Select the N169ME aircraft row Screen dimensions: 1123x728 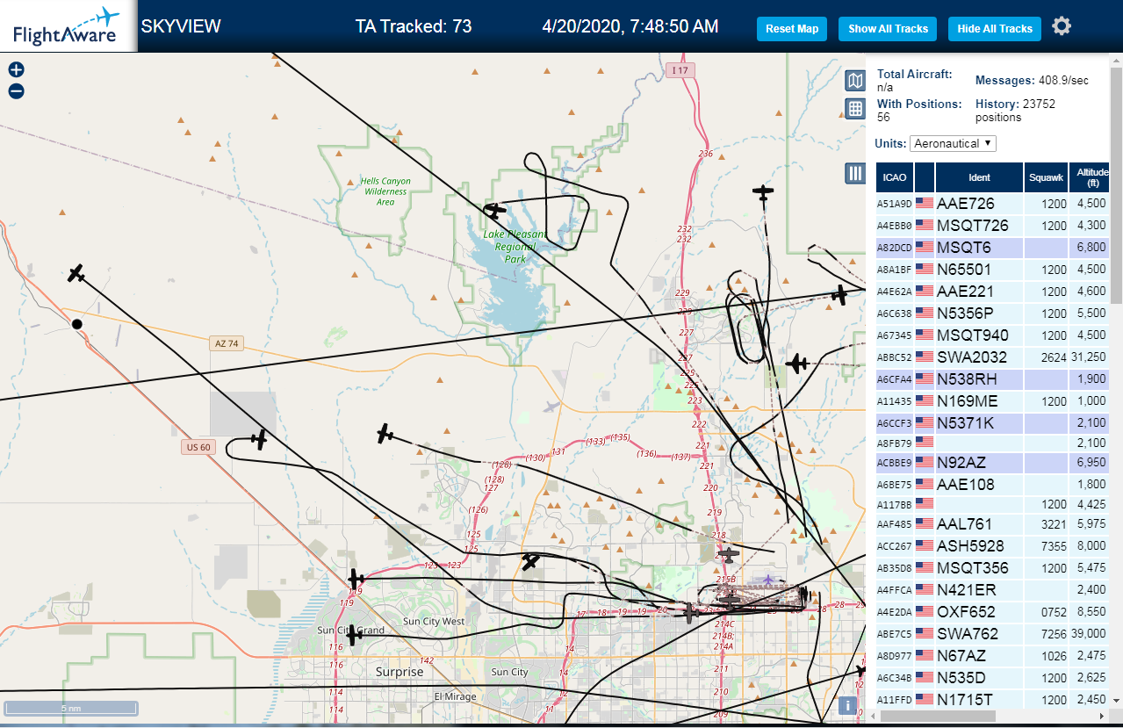(993, 401)
